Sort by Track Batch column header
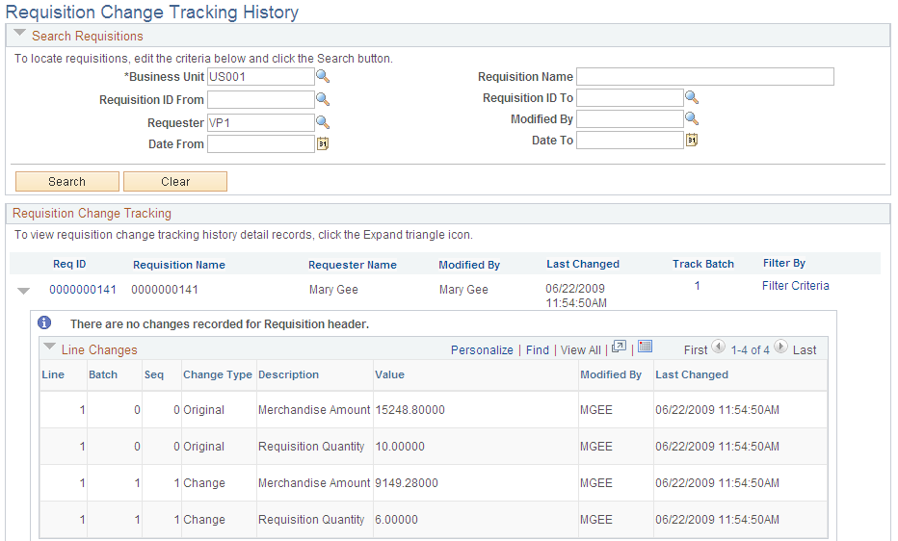The height and width of the screenshot is (541, 898). tap(702, 264)
